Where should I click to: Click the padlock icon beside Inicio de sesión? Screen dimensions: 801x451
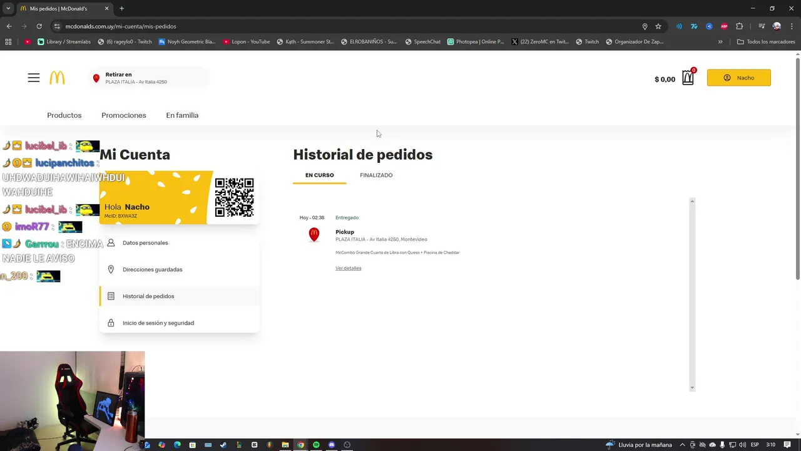111,323
